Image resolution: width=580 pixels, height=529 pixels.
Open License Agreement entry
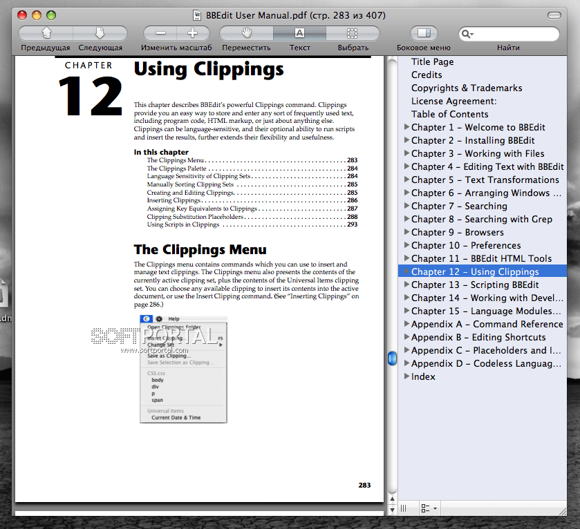454,101
